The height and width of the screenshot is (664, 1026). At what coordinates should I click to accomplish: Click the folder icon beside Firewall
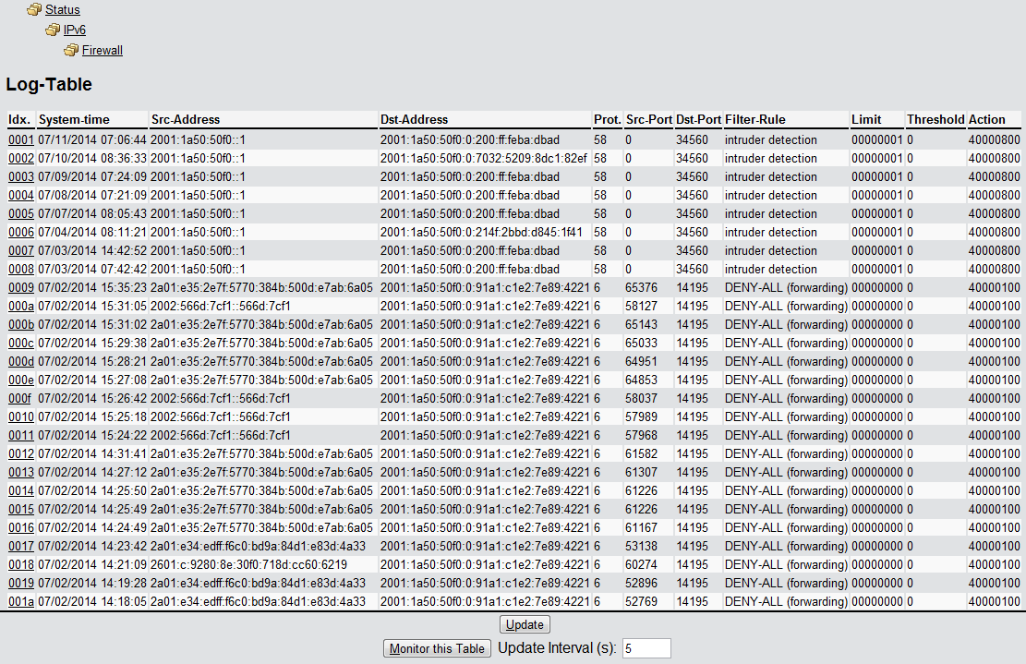(71, 51)
